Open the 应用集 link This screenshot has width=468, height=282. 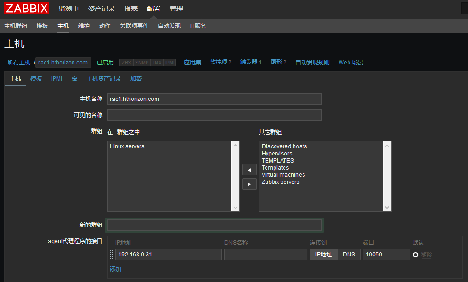tap(193, 63)
